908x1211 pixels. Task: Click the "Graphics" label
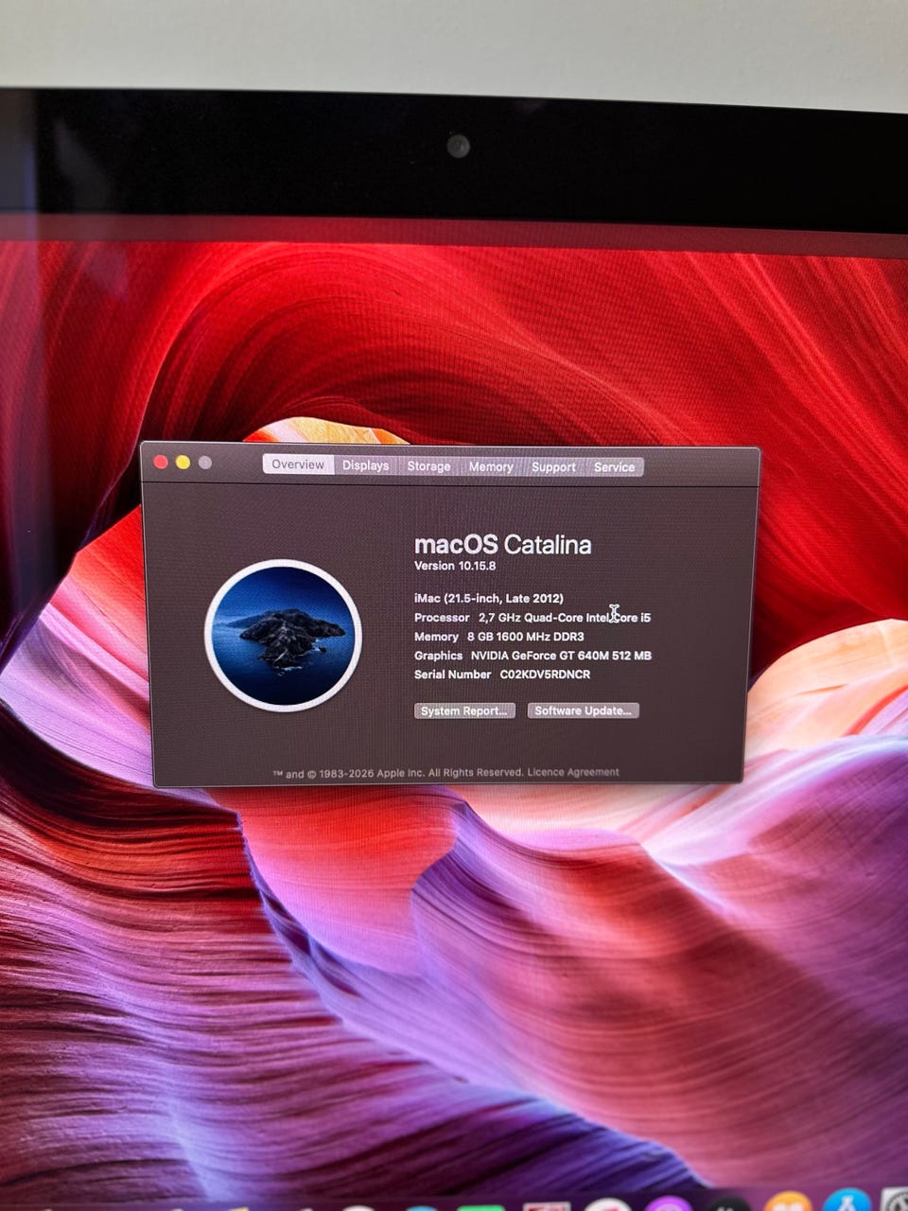438,655
